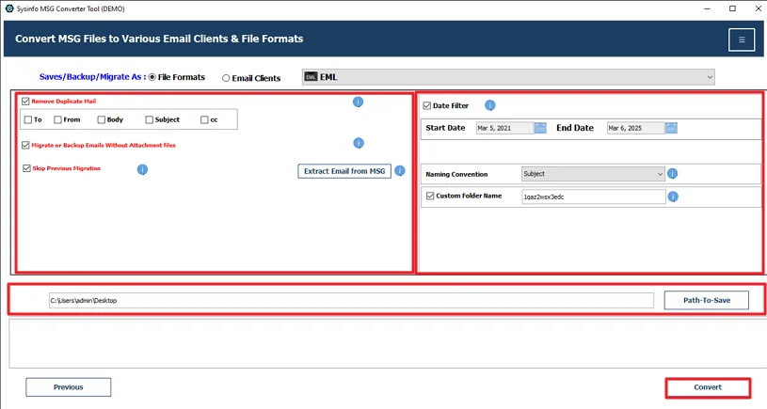Check the Body duplicate criterion
The width and height of the screenshot is (767, 409).
tap(102, 119)
